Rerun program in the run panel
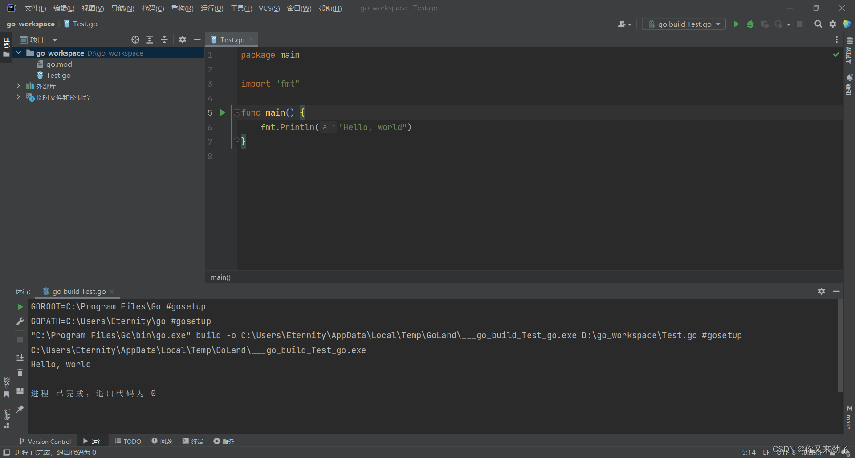The width and height of the screenshot is (855, 458). [20, 307]
